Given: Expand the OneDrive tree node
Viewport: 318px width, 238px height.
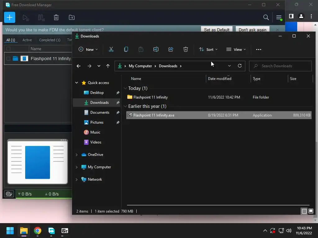Looking at the screenshot, I should (x=77, y=155).
